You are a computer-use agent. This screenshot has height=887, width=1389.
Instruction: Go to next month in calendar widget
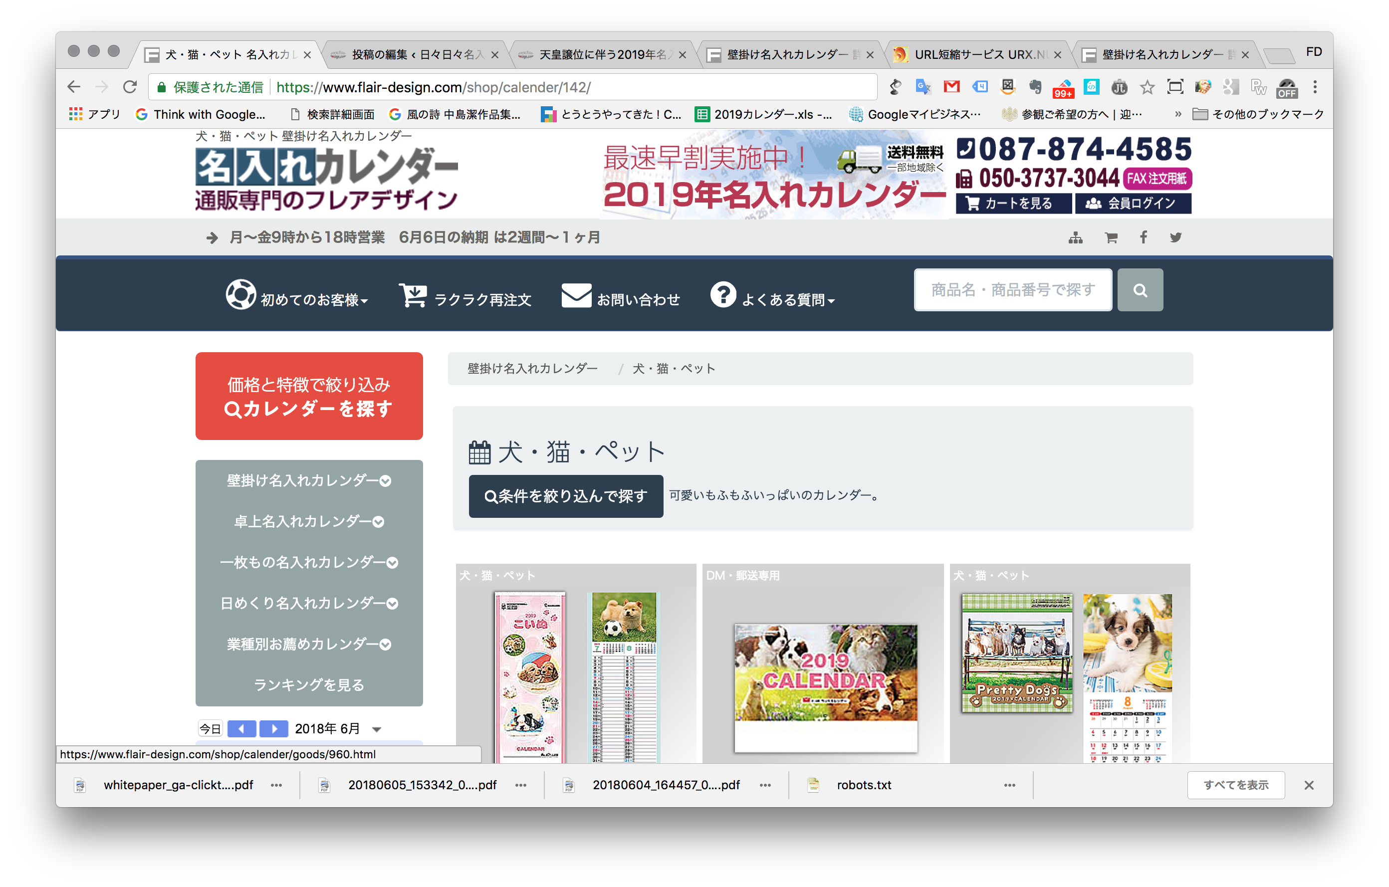pyautogui.click(x=273, y=728)
